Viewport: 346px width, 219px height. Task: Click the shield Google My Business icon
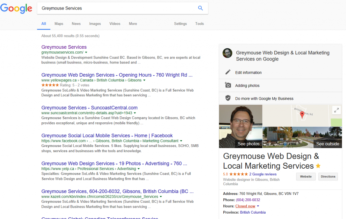tap(228, 98)
